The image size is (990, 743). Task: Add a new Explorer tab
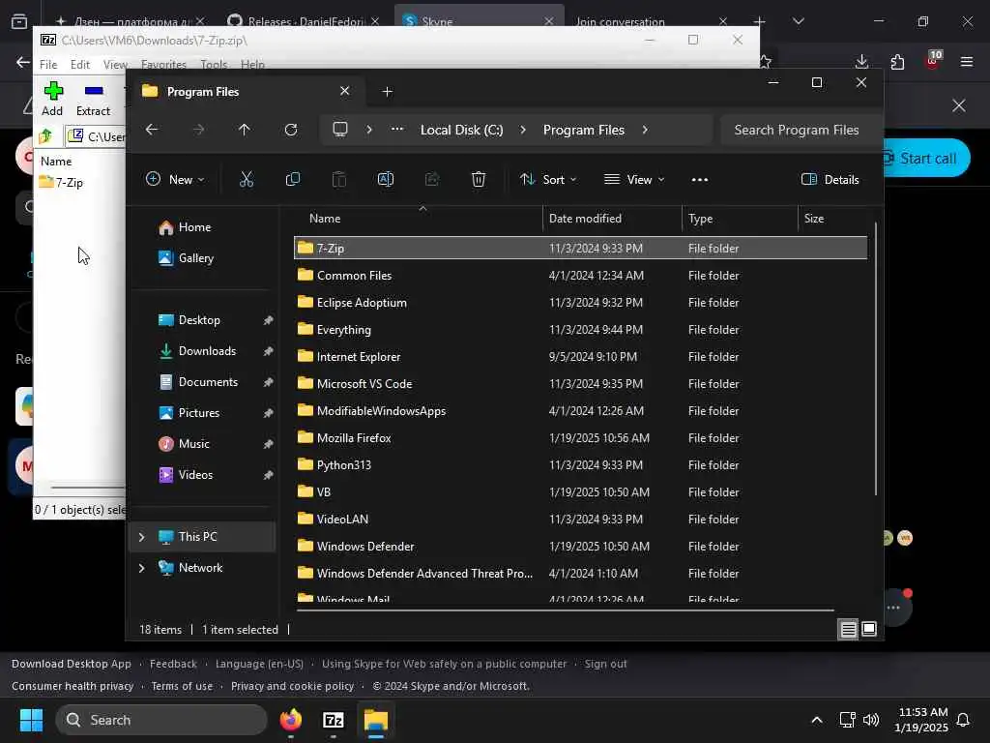387,92
